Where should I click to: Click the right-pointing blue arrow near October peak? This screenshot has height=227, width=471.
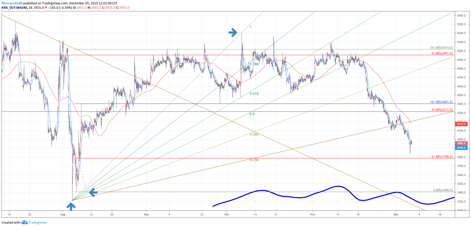[x=233, y=32]
